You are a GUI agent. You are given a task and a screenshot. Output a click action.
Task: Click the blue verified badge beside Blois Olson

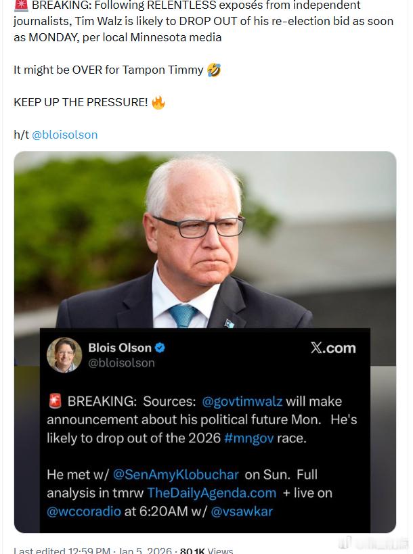(160, 348)
